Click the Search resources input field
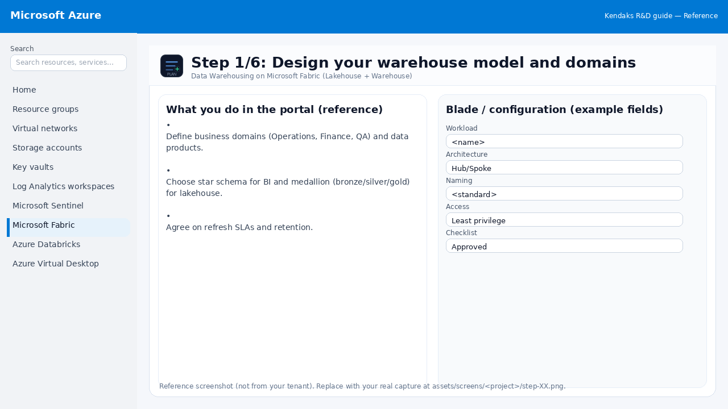Image resolution: width=728 pixels, height=409 pixels. pyautogui.click(x=68, y=62)
